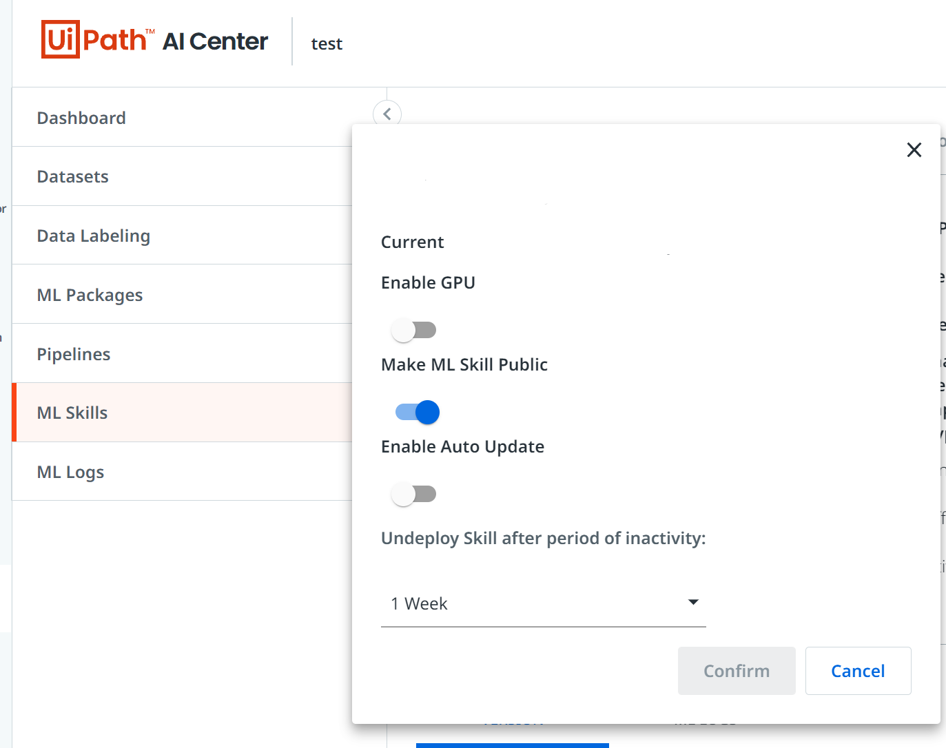Click the blue bar below the dialog
The height and width of the screenshot is (748, 946).
pyautogui.click(x=513, y=745)
